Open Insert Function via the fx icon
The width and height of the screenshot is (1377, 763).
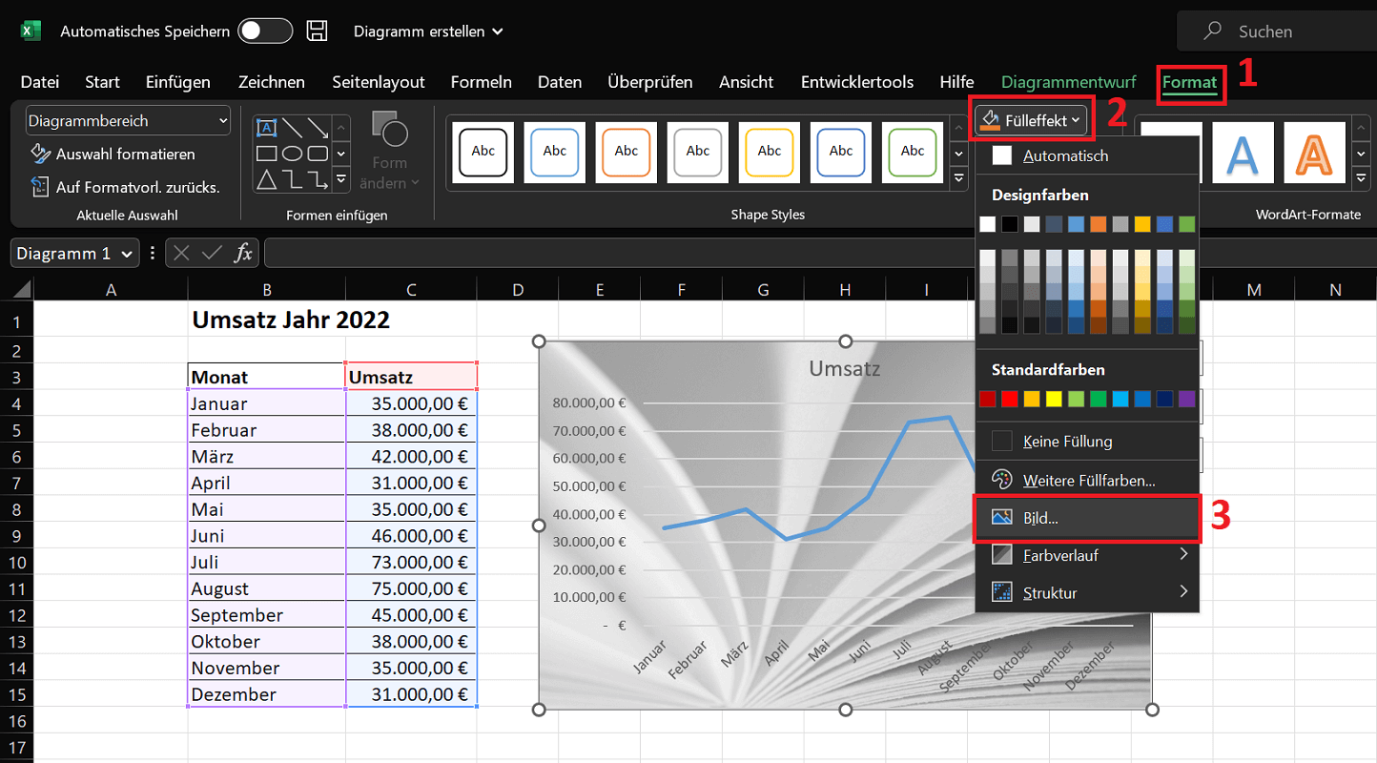click(243, 253)
